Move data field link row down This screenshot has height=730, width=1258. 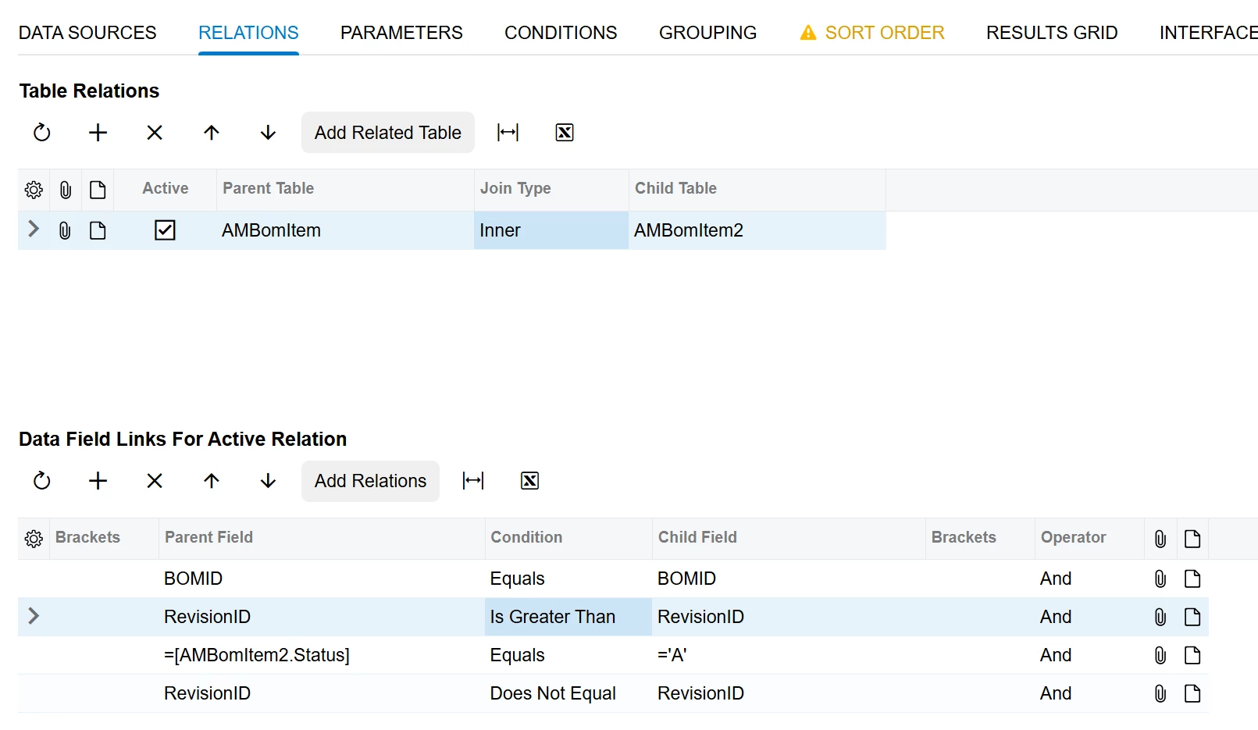(x=268, y=481)
